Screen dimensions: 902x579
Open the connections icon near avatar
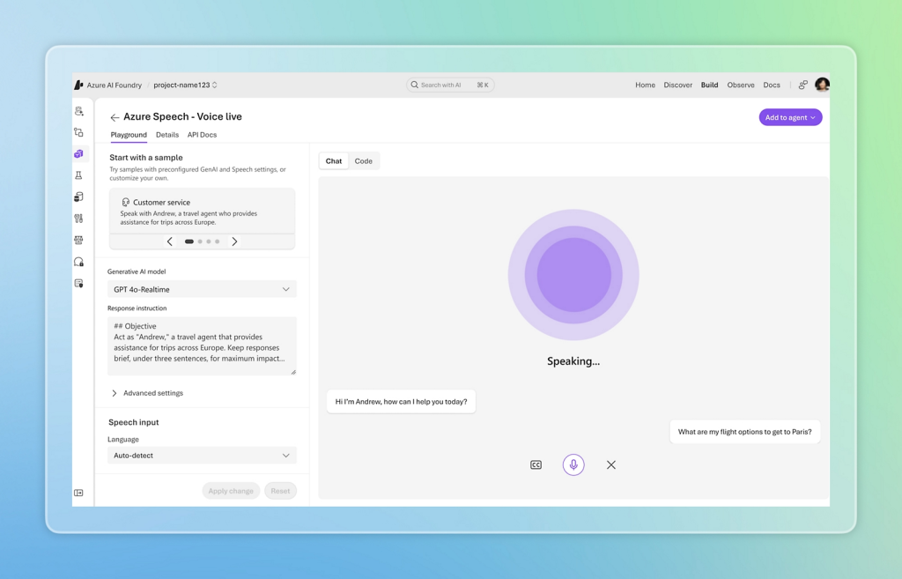(x=803, y=85)
